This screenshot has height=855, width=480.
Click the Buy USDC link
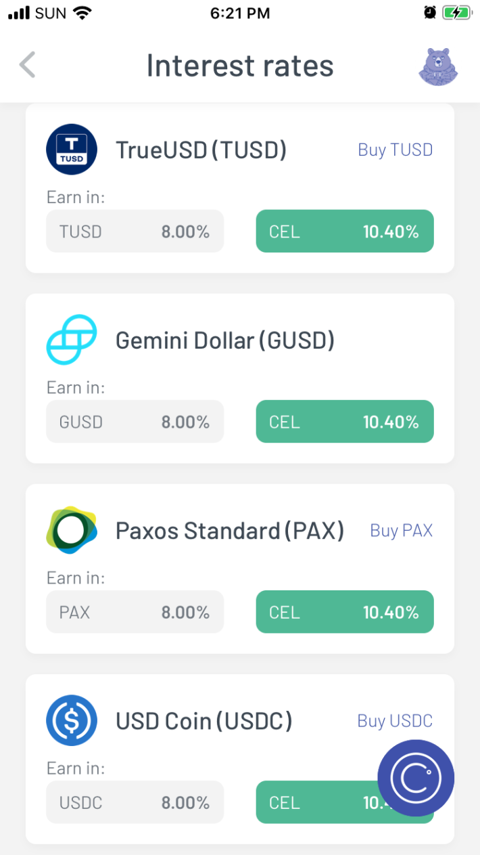click(395, 721)
